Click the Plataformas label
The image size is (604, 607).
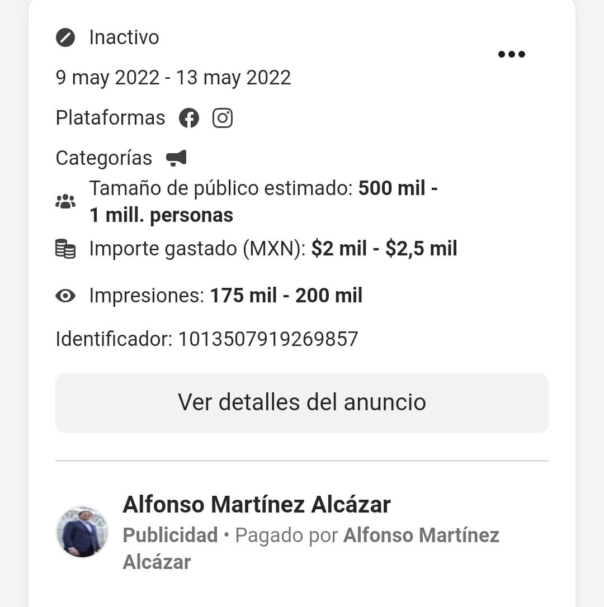coord(110,118)
